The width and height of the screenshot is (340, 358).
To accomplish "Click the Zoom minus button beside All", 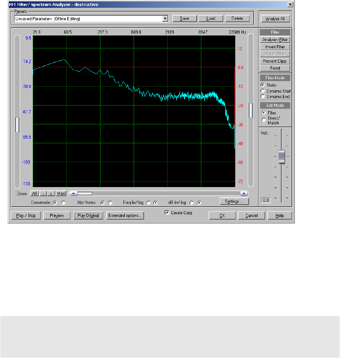I will click(x=43, y=194).
